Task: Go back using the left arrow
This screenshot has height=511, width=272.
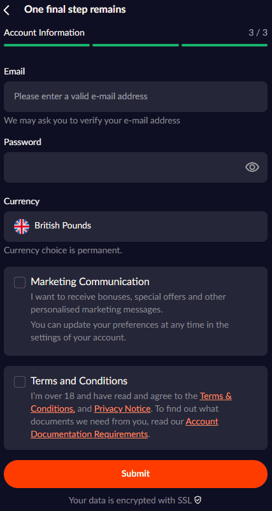Action: pyautogui.click(x=7, y=10)
